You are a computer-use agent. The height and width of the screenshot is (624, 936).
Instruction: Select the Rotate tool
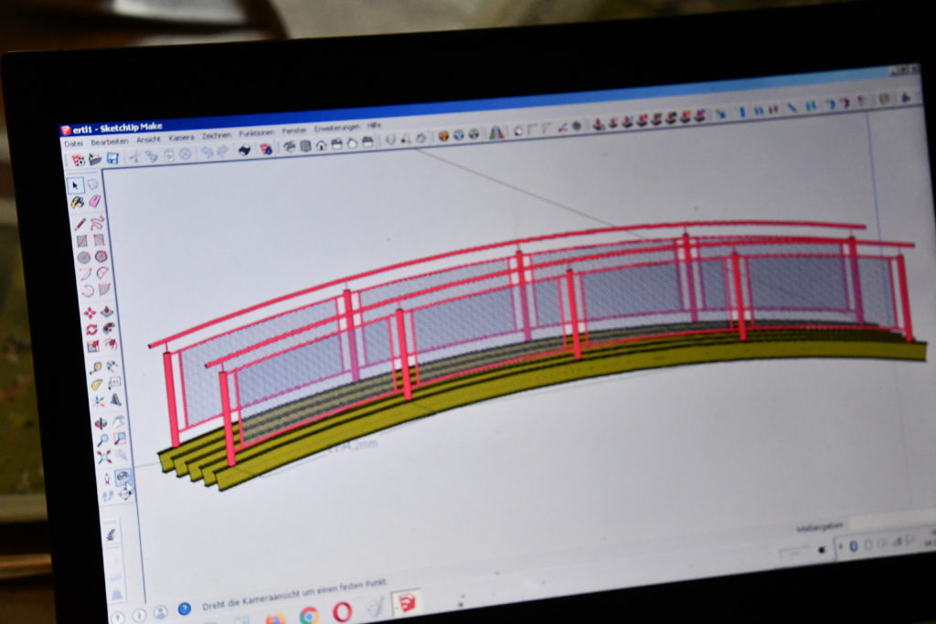[x=91, y=330]
